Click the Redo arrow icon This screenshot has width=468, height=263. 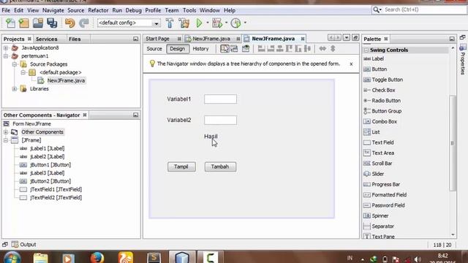click(x=84, y=23)
